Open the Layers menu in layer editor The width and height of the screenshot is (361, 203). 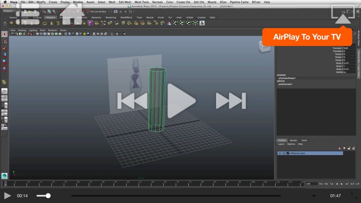(281, 144)
